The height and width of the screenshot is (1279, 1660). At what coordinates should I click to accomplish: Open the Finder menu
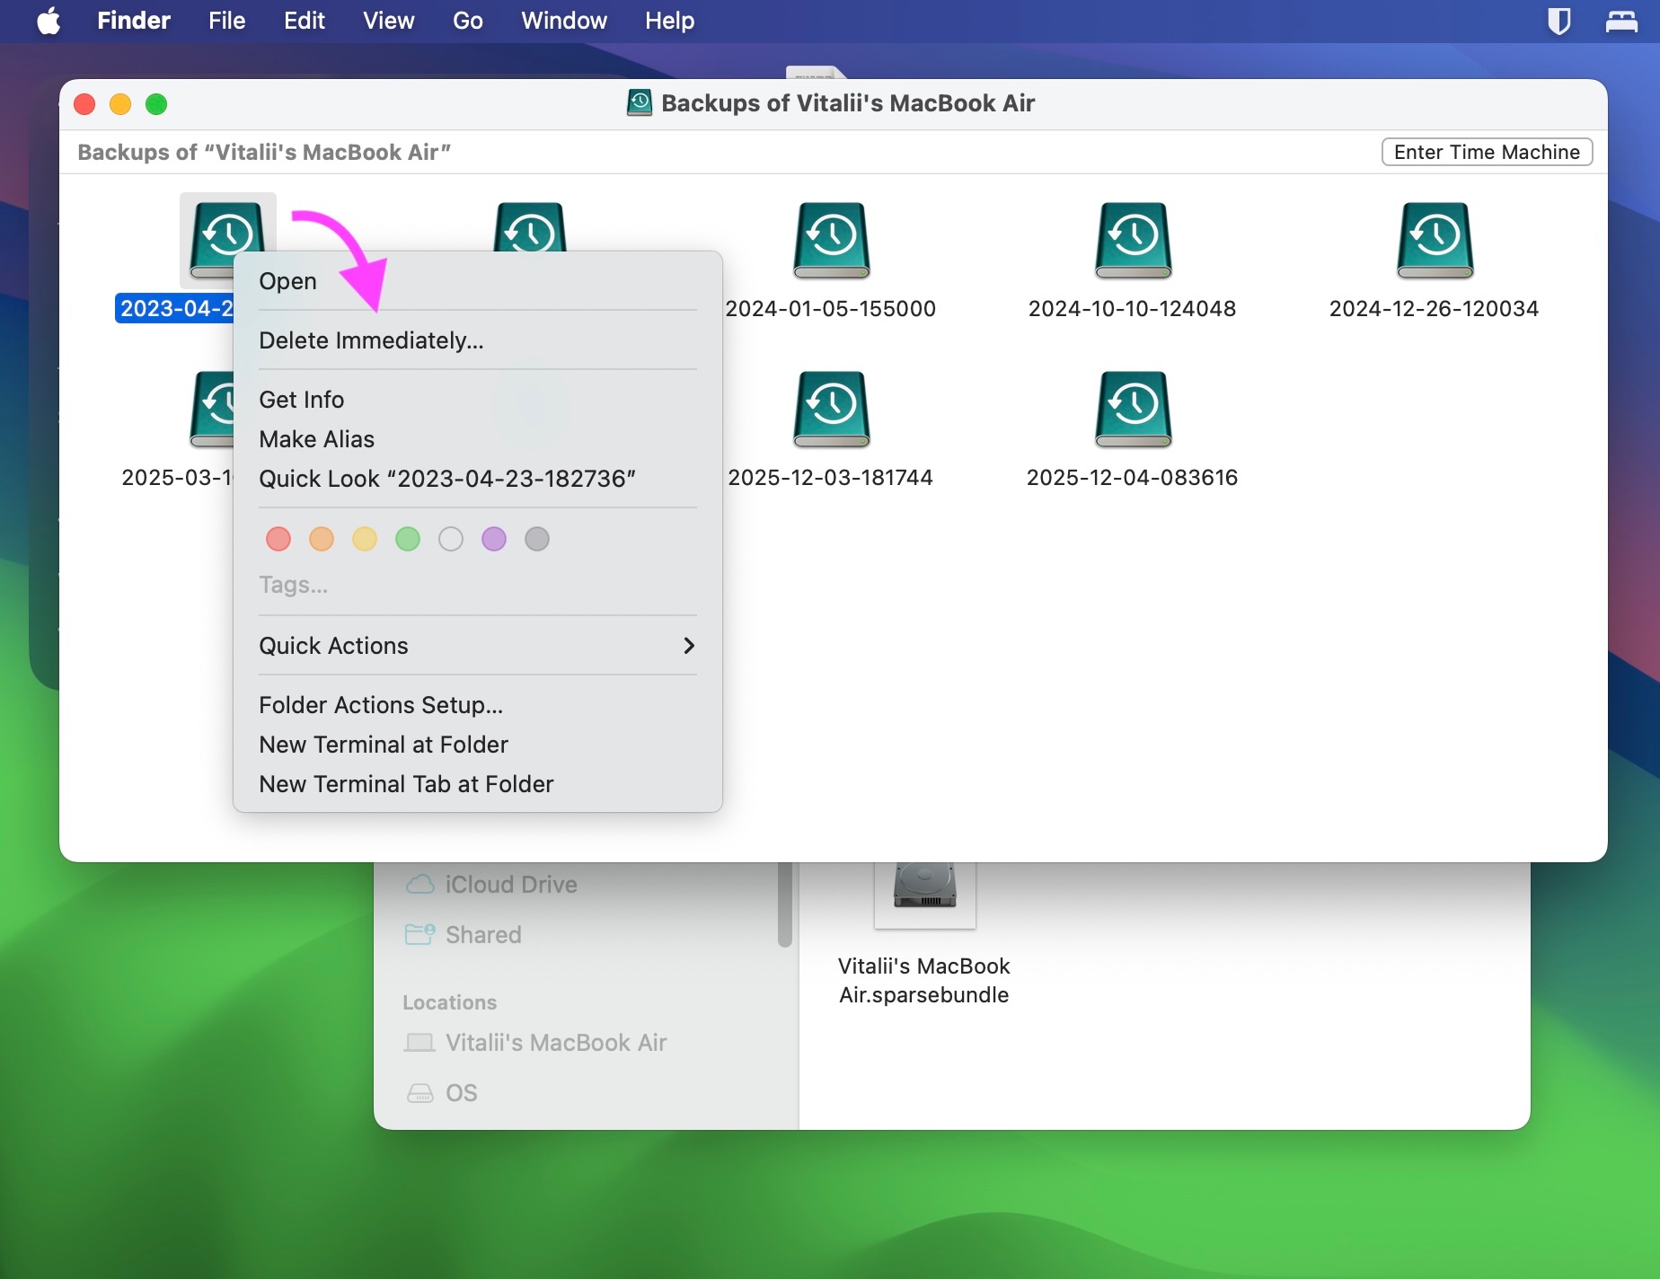(134, 21)
